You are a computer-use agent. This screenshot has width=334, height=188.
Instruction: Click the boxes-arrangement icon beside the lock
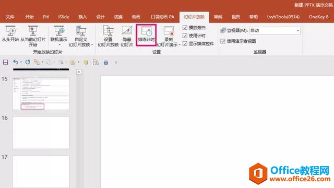96,62
